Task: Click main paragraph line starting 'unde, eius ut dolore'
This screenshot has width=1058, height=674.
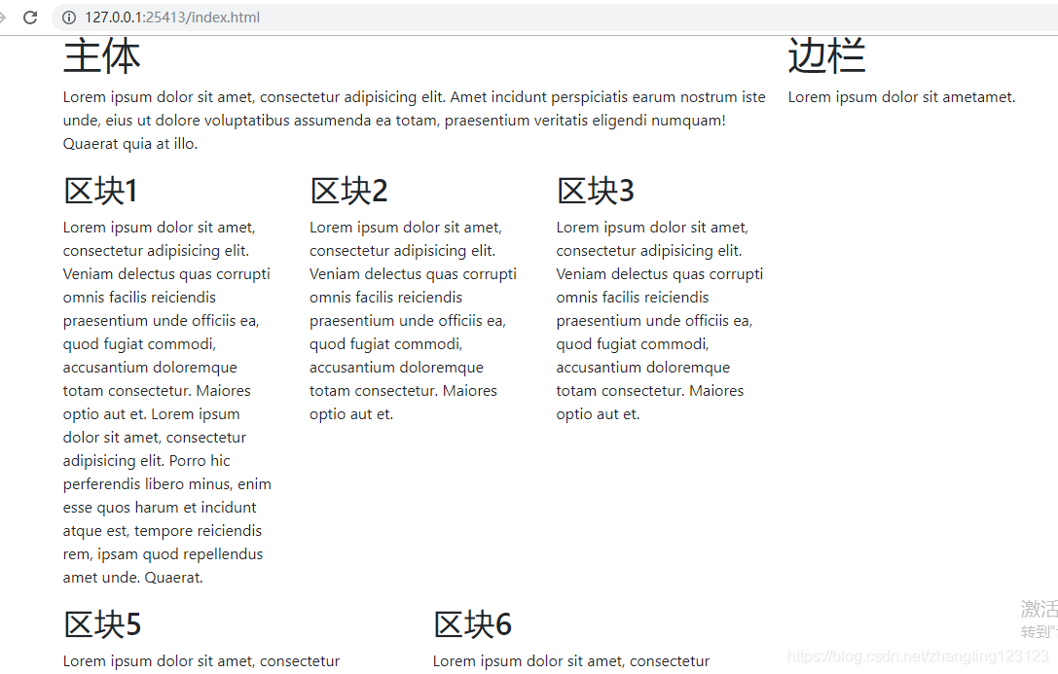Action: pos(395,121)
